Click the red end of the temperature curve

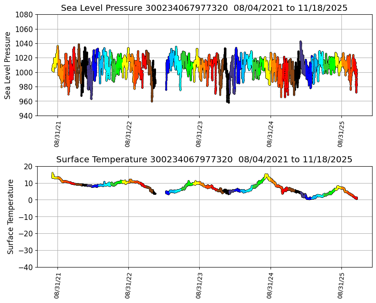coord(356,198)
